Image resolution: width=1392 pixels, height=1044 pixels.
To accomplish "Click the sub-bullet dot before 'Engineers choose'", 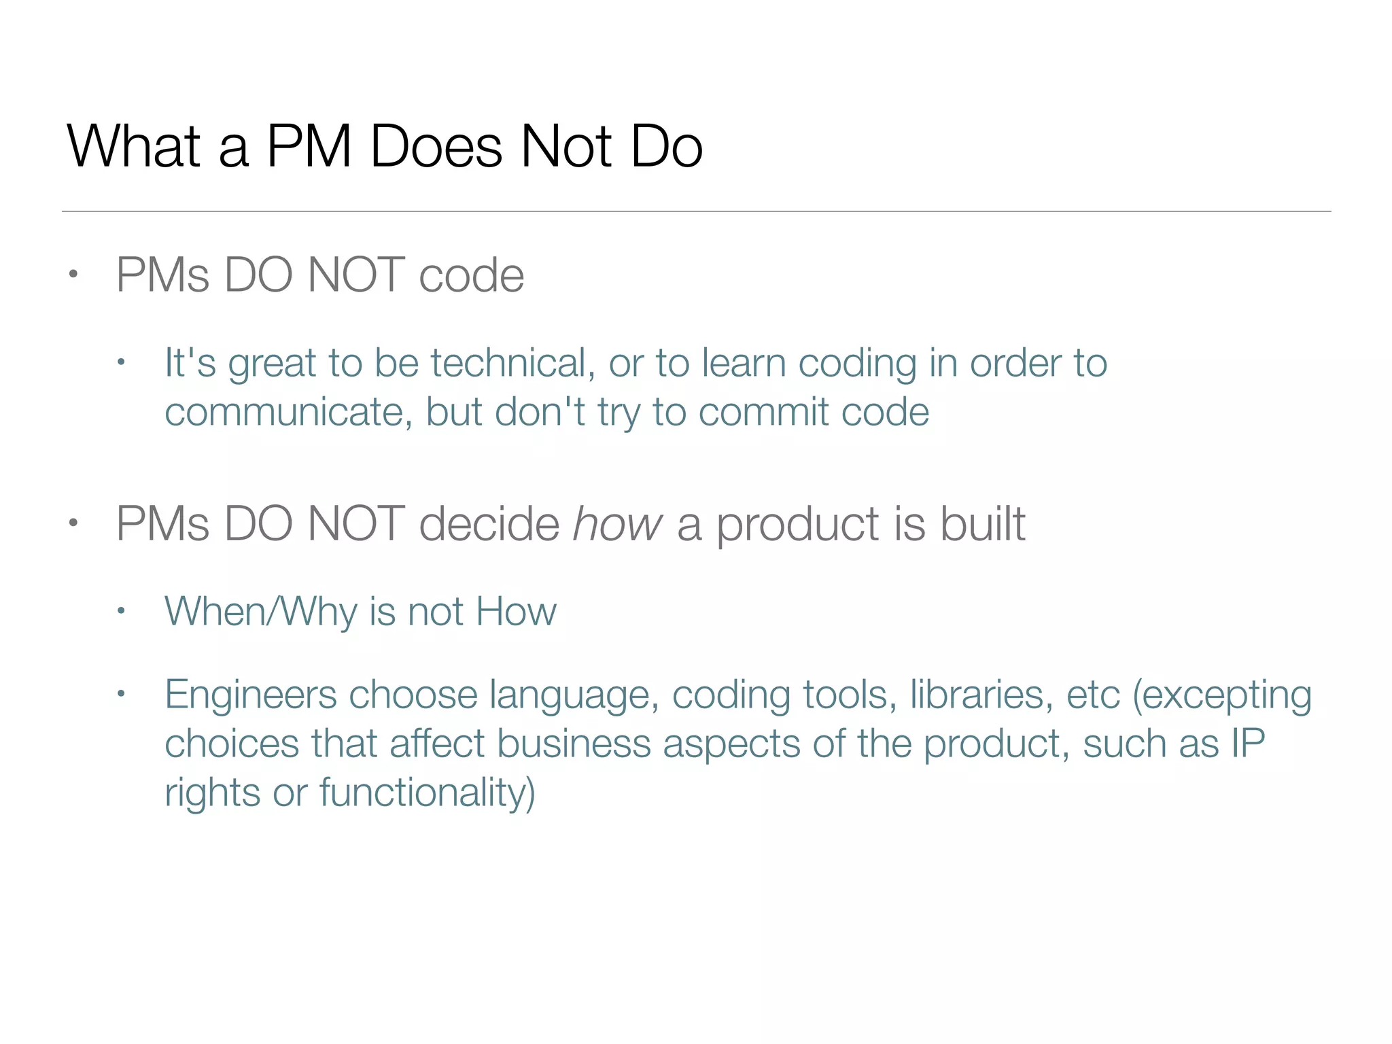I will pos(121,694).
